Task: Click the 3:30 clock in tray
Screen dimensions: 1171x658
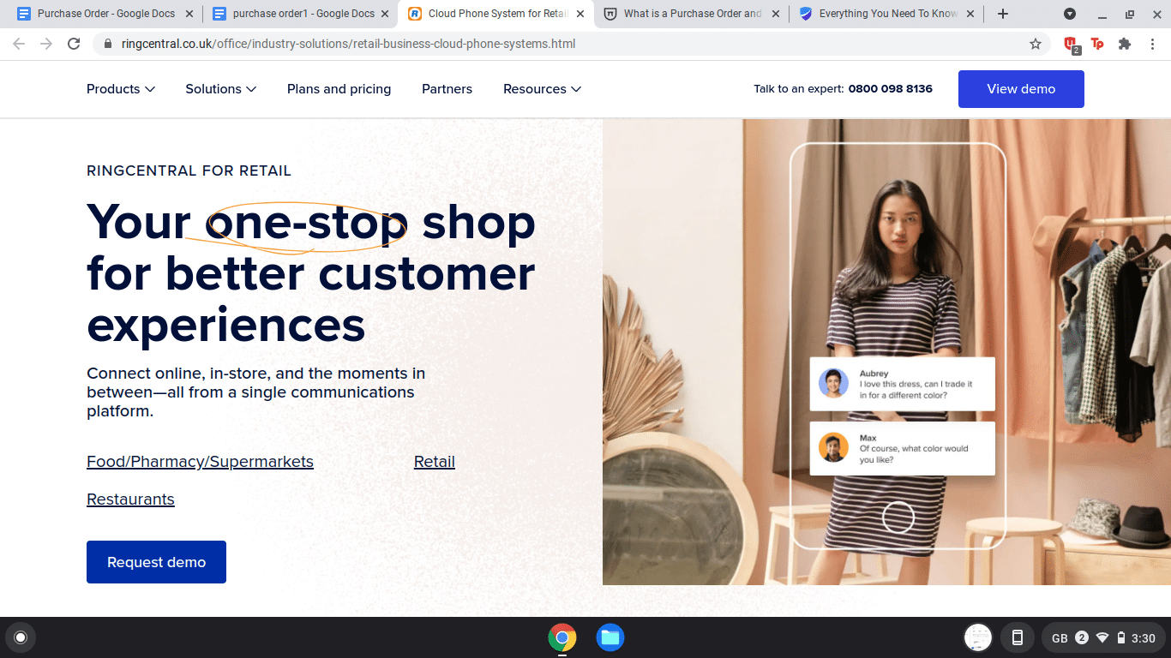Action: point(1144,638)
